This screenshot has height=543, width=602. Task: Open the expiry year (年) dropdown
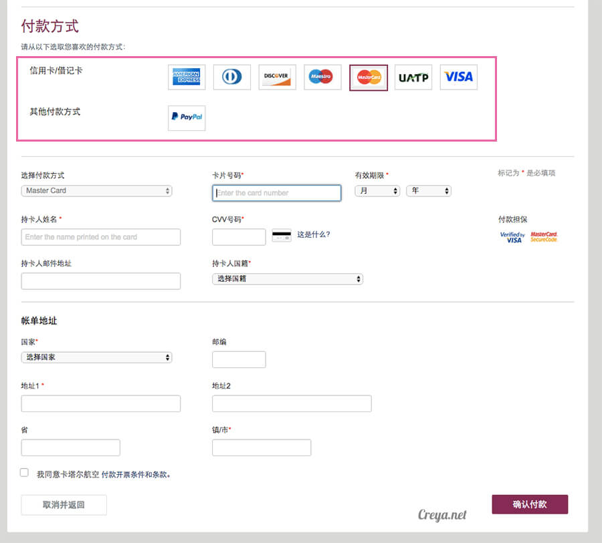click(x=429, y=190)
